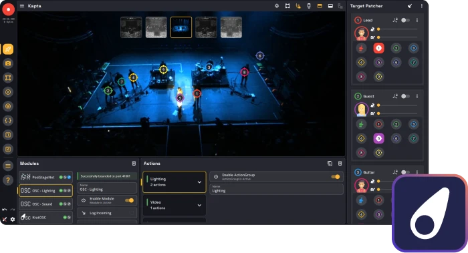The height and width of the screenshot is (253, 468).
Task: Click the crossed tools icon beside gear
Action: click(x=5, y=220)
